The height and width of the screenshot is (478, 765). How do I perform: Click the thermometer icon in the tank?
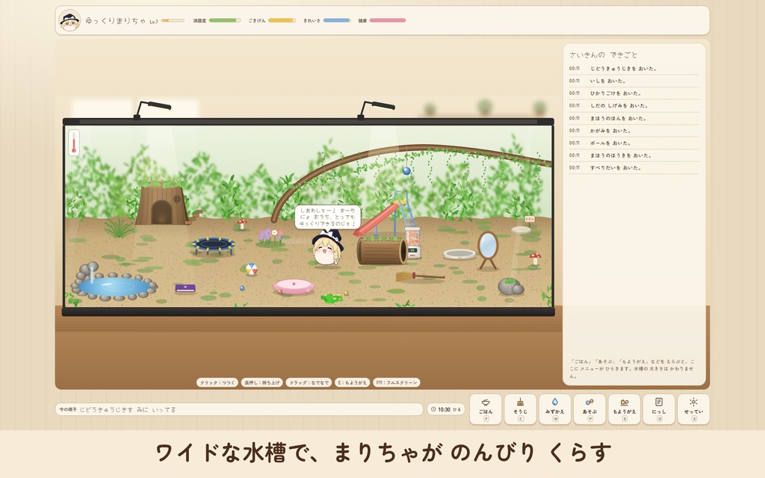point(74,143)
